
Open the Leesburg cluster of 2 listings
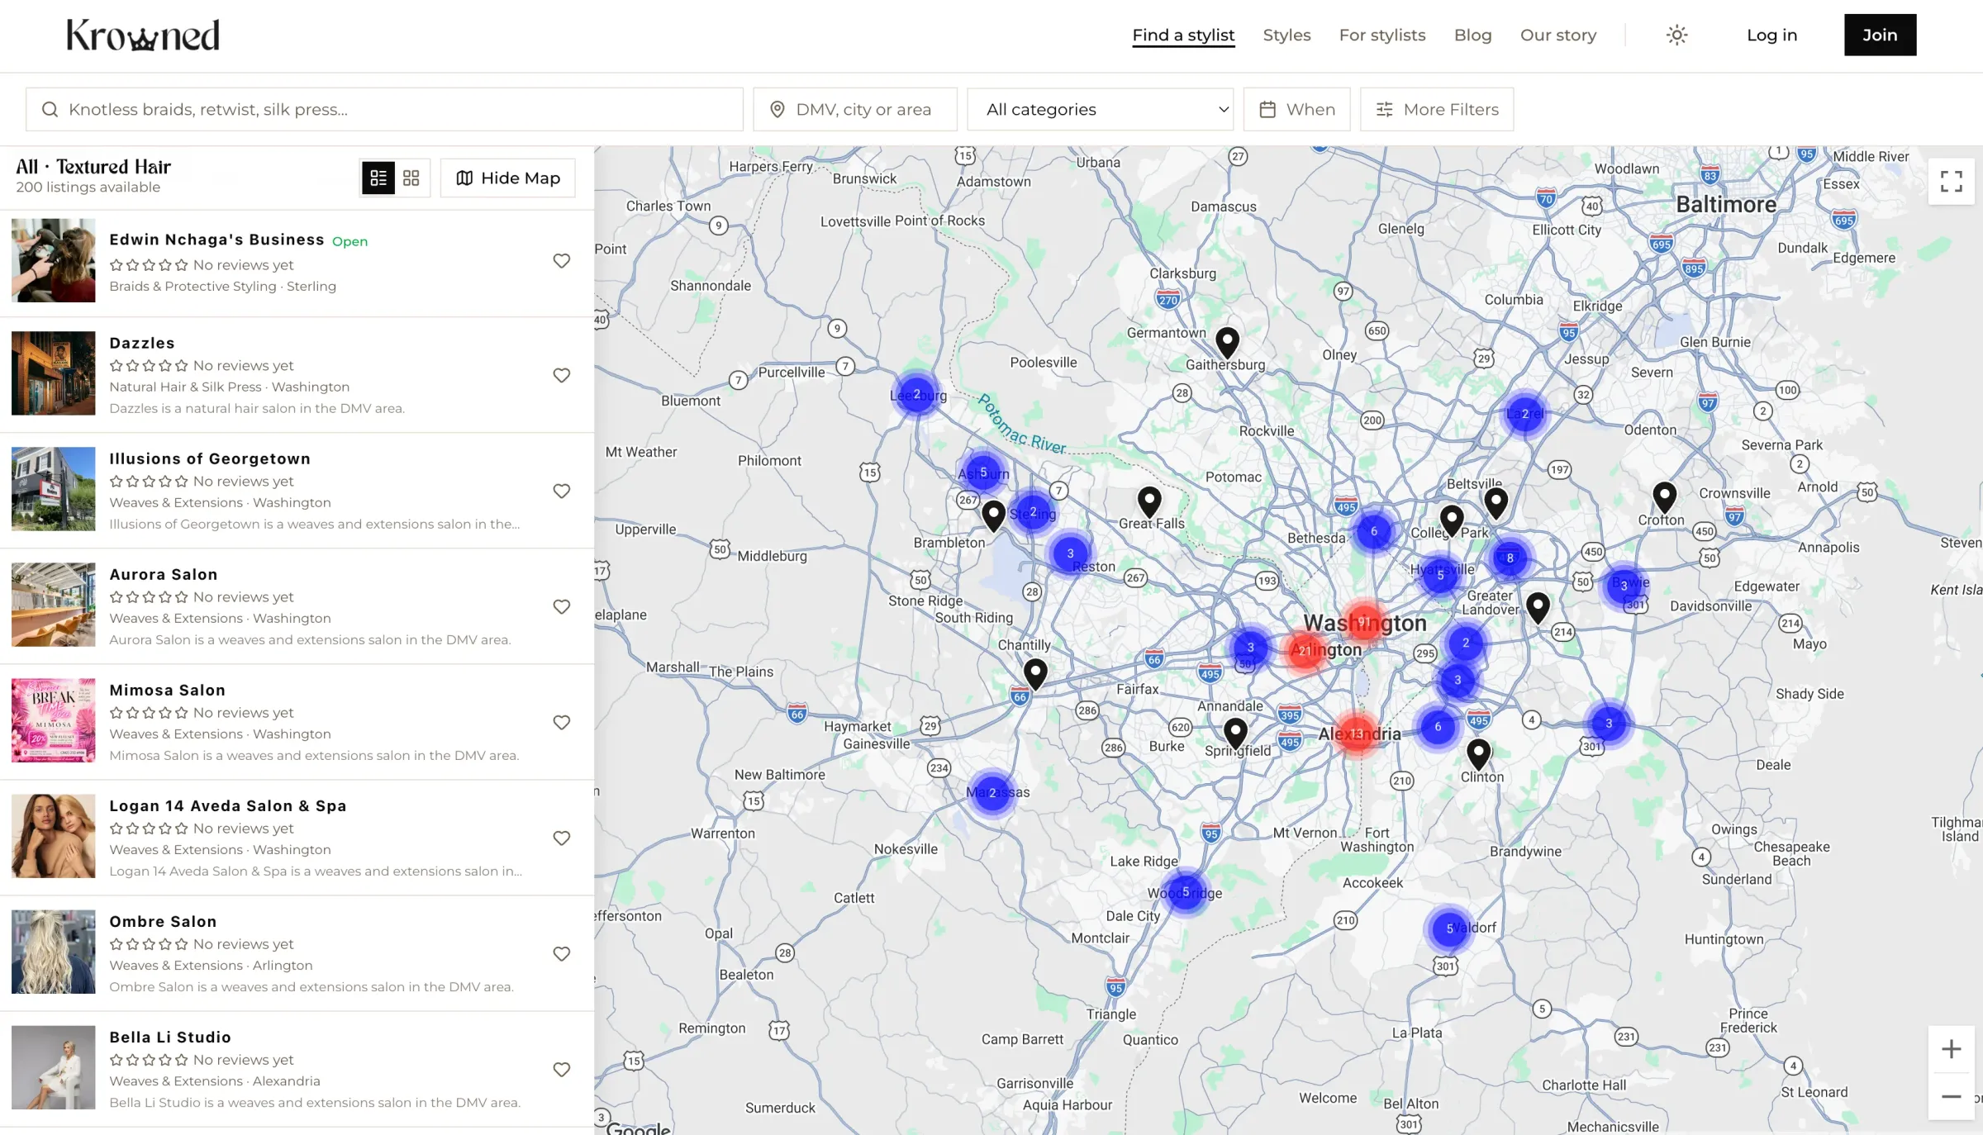(x=916, y=394)
